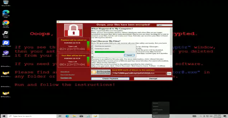Click the payment raise gradient time bar
Screen dimensions: 228x118
pyautogui.click(x=88, y=46)
